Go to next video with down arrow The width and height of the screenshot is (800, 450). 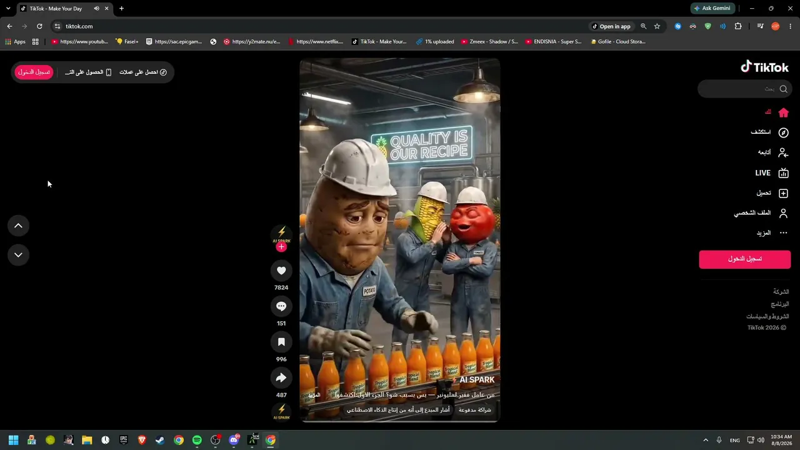click(18, 255)
